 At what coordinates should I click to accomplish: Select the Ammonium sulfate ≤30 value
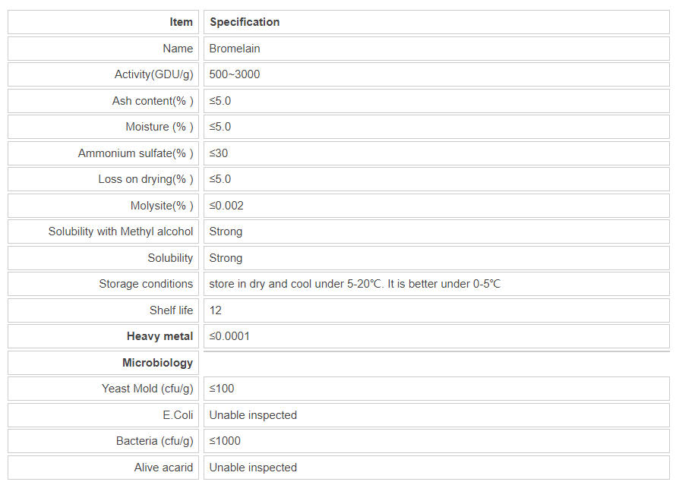(x=219, y=153)
